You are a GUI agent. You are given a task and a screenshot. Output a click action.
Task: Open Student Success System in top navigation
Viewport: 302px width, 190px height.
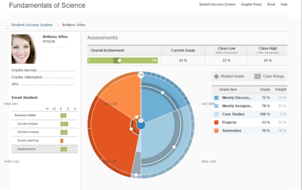click(217, 5)
